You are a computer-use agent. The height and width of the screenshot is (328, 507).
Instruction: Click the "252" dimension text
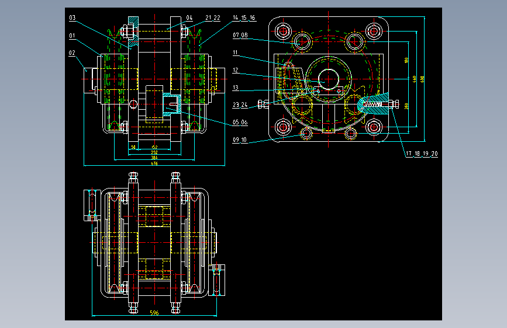(154, 152)
